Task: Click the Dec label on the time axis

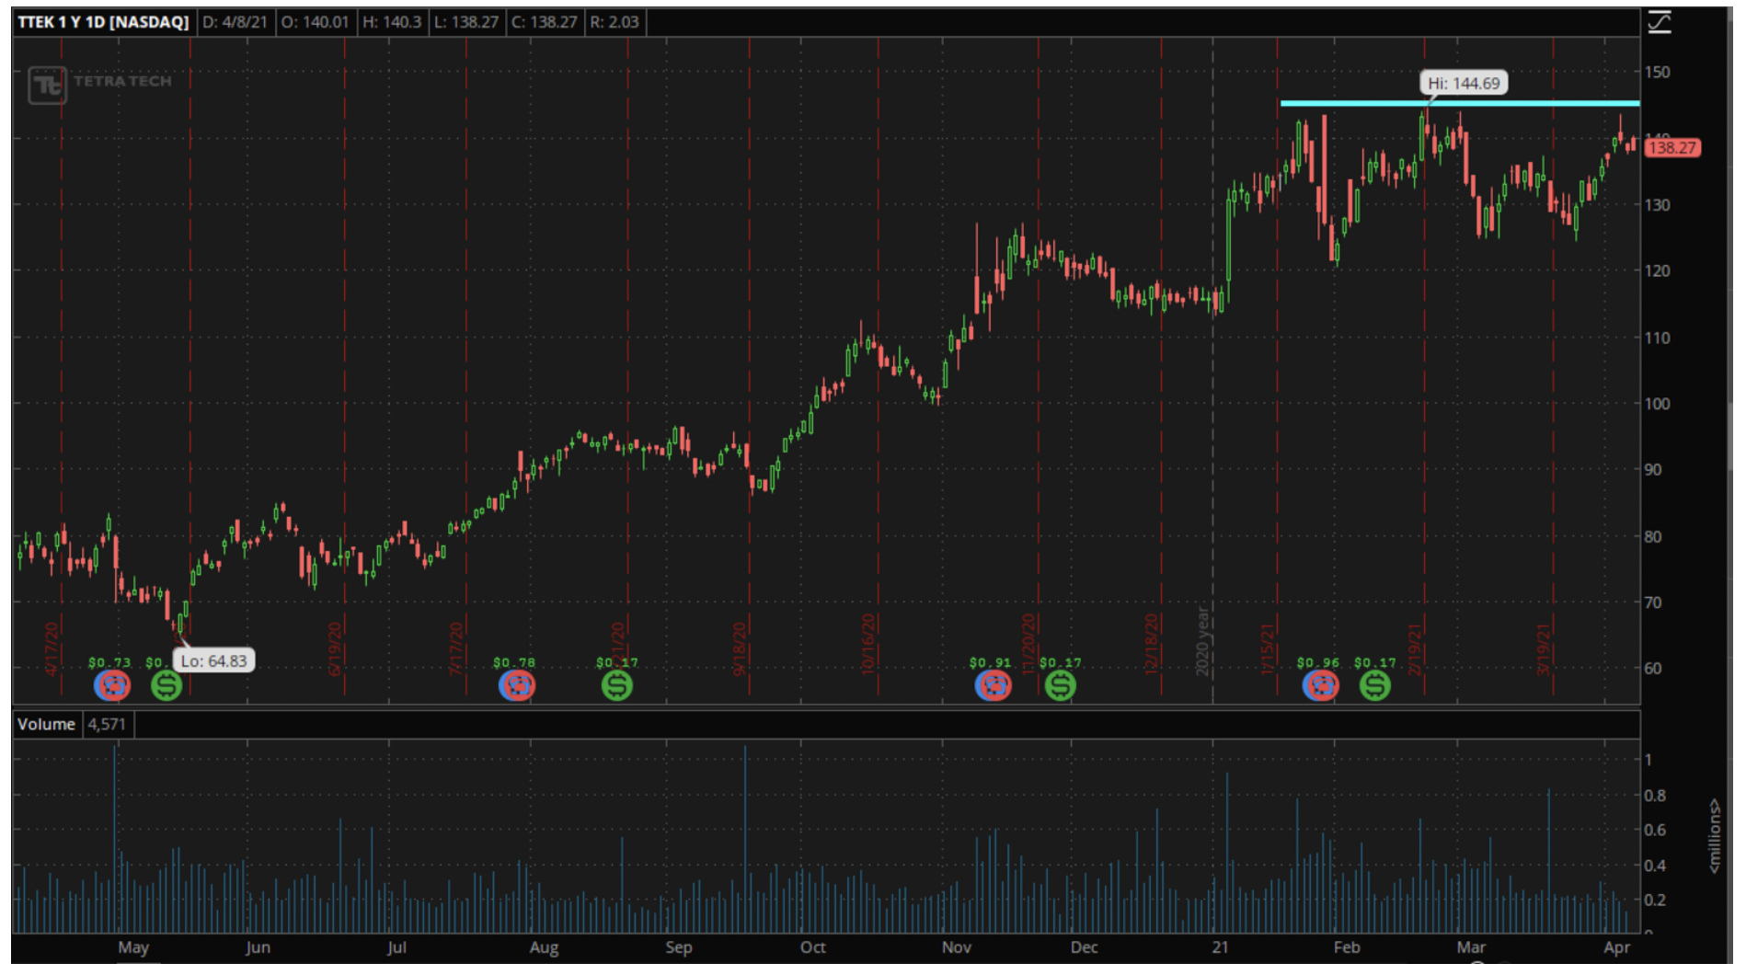Action: (1085, 947)
